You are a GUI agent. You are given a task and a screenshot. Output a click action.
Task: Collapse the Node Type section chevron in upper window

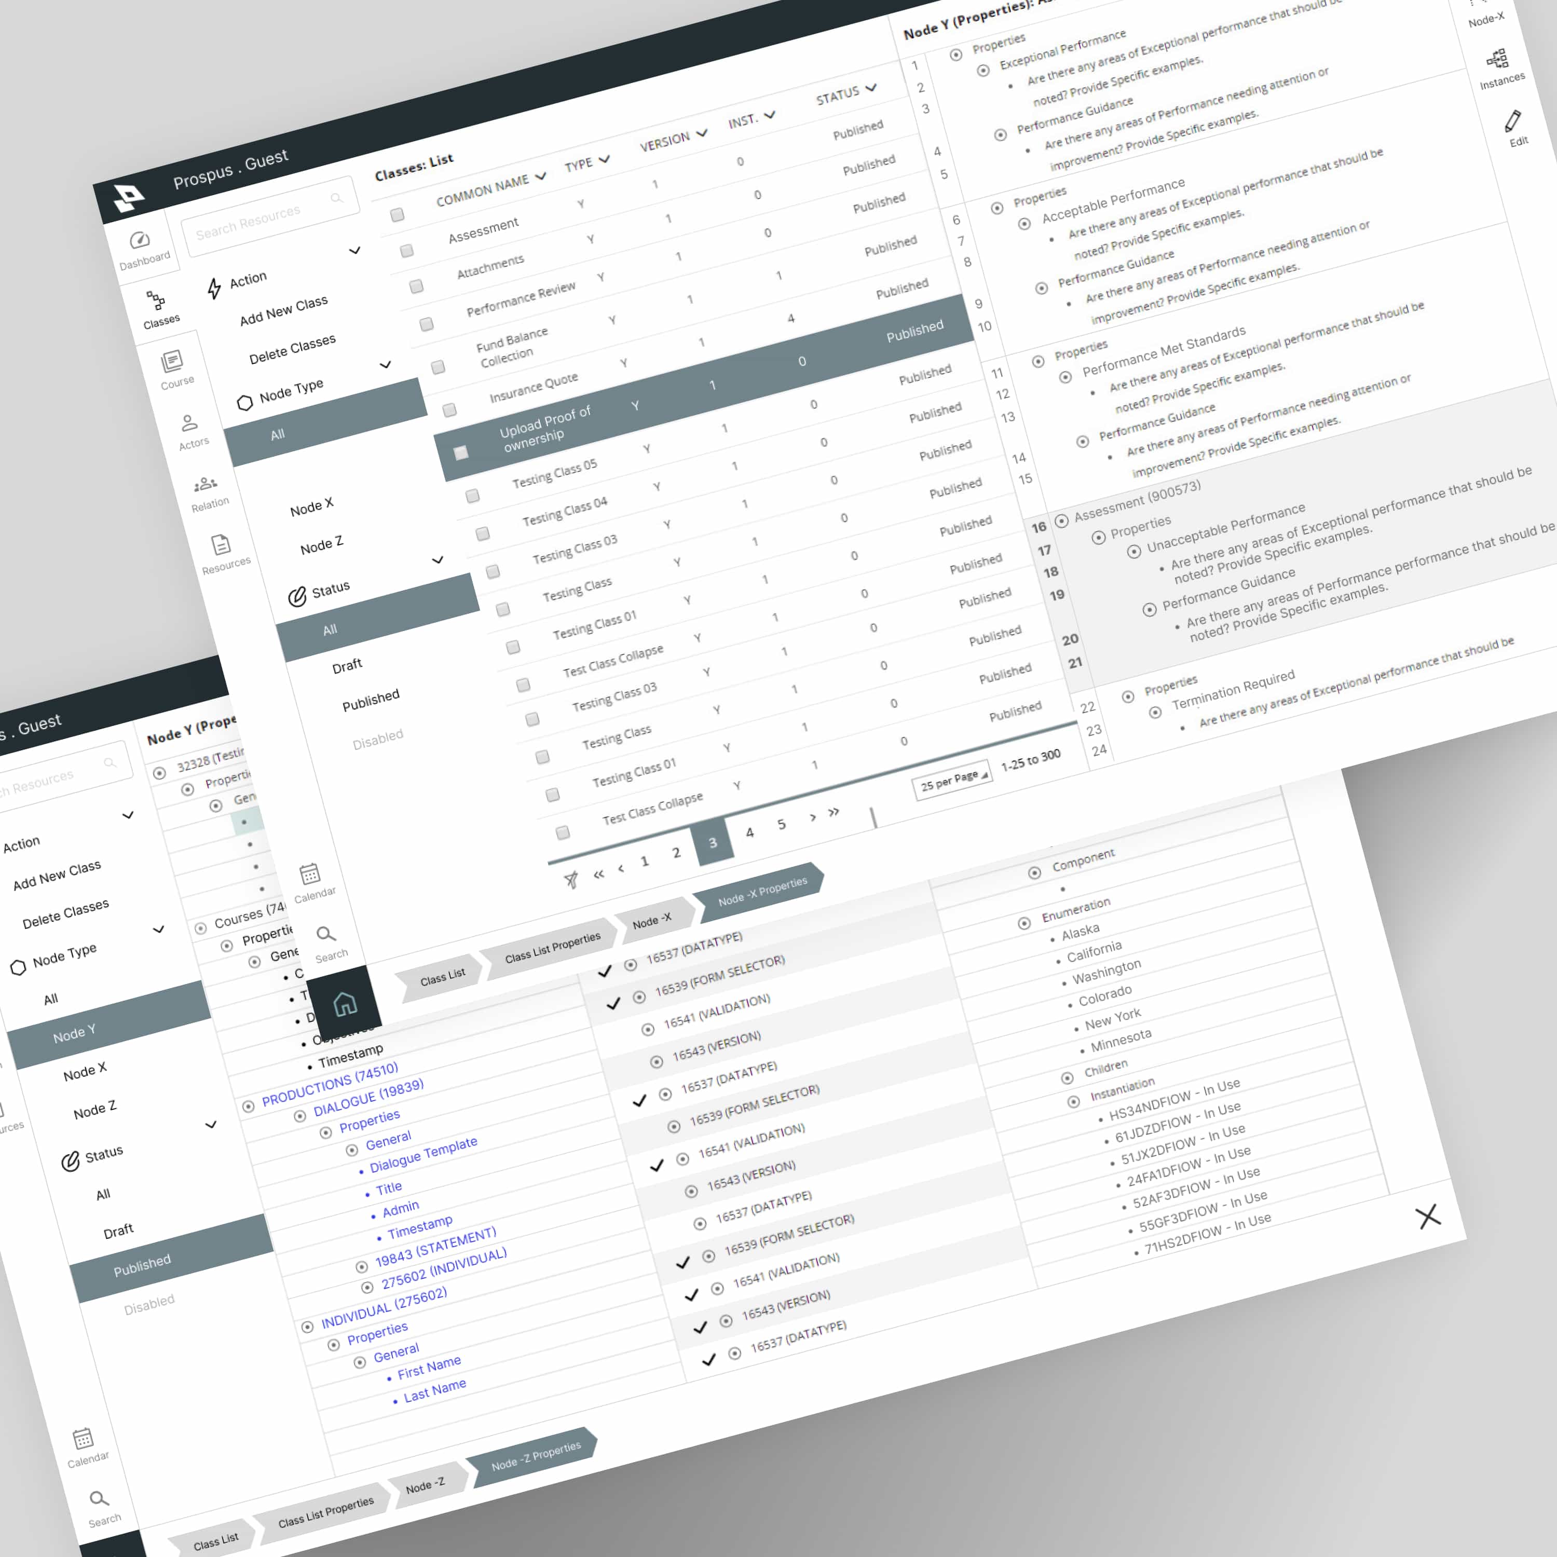point(385,365)
